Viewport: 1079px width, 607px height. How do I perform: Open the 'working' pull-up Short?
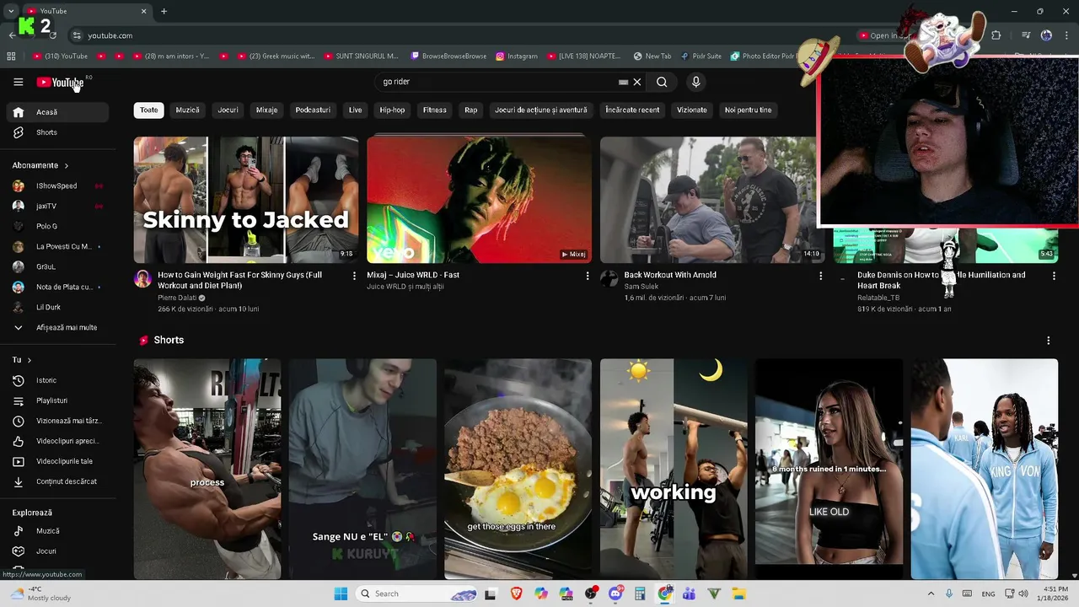coord(674,469)
